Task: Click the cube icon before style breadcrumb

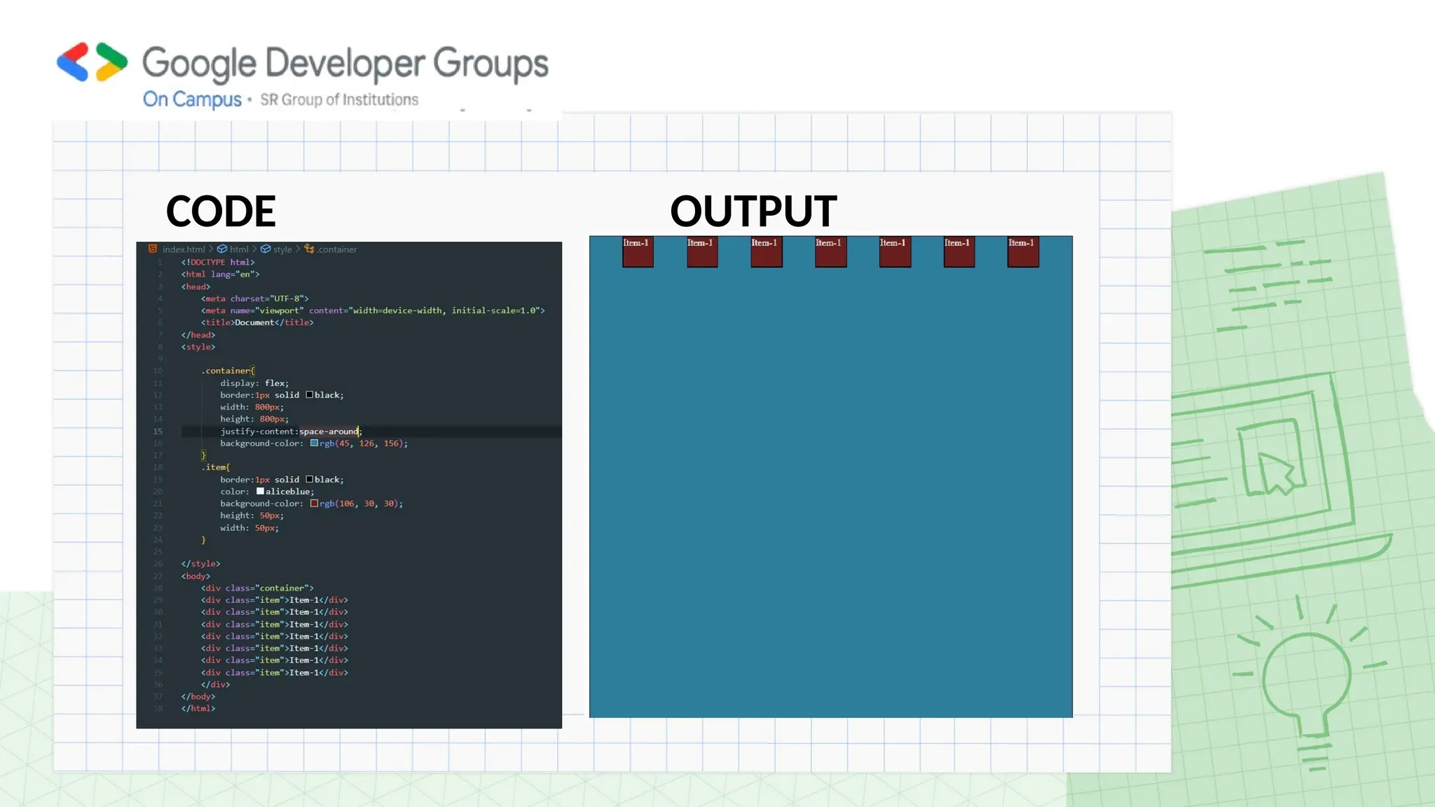Action: point(266,249)
